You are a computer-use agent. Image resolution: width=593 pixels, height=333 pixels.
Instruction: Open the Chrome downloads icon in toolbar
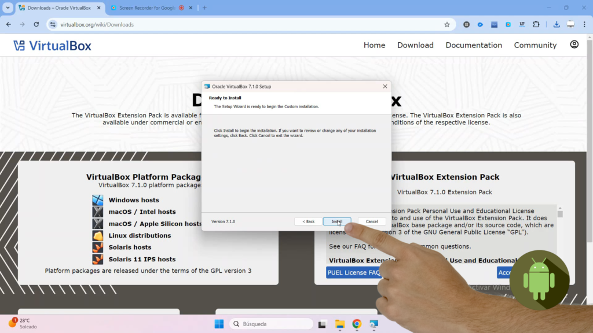(556, 24)
